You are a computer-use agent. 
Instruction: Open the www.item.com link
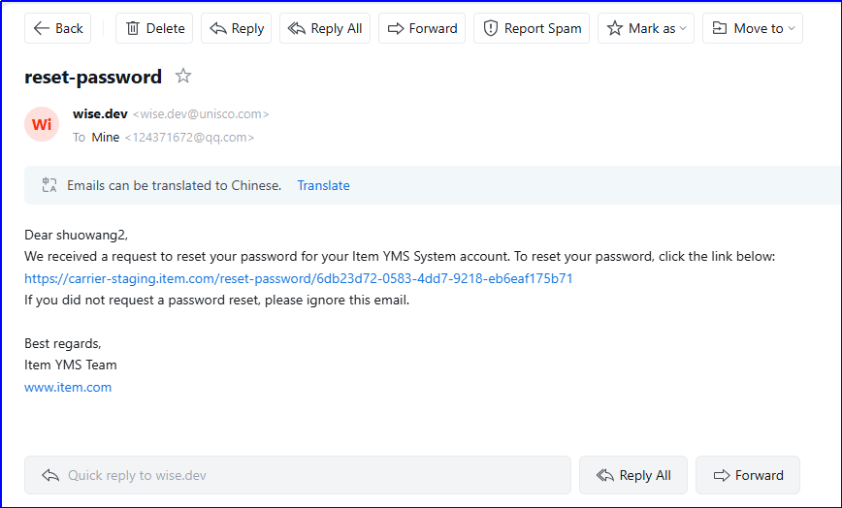point(68,387)
